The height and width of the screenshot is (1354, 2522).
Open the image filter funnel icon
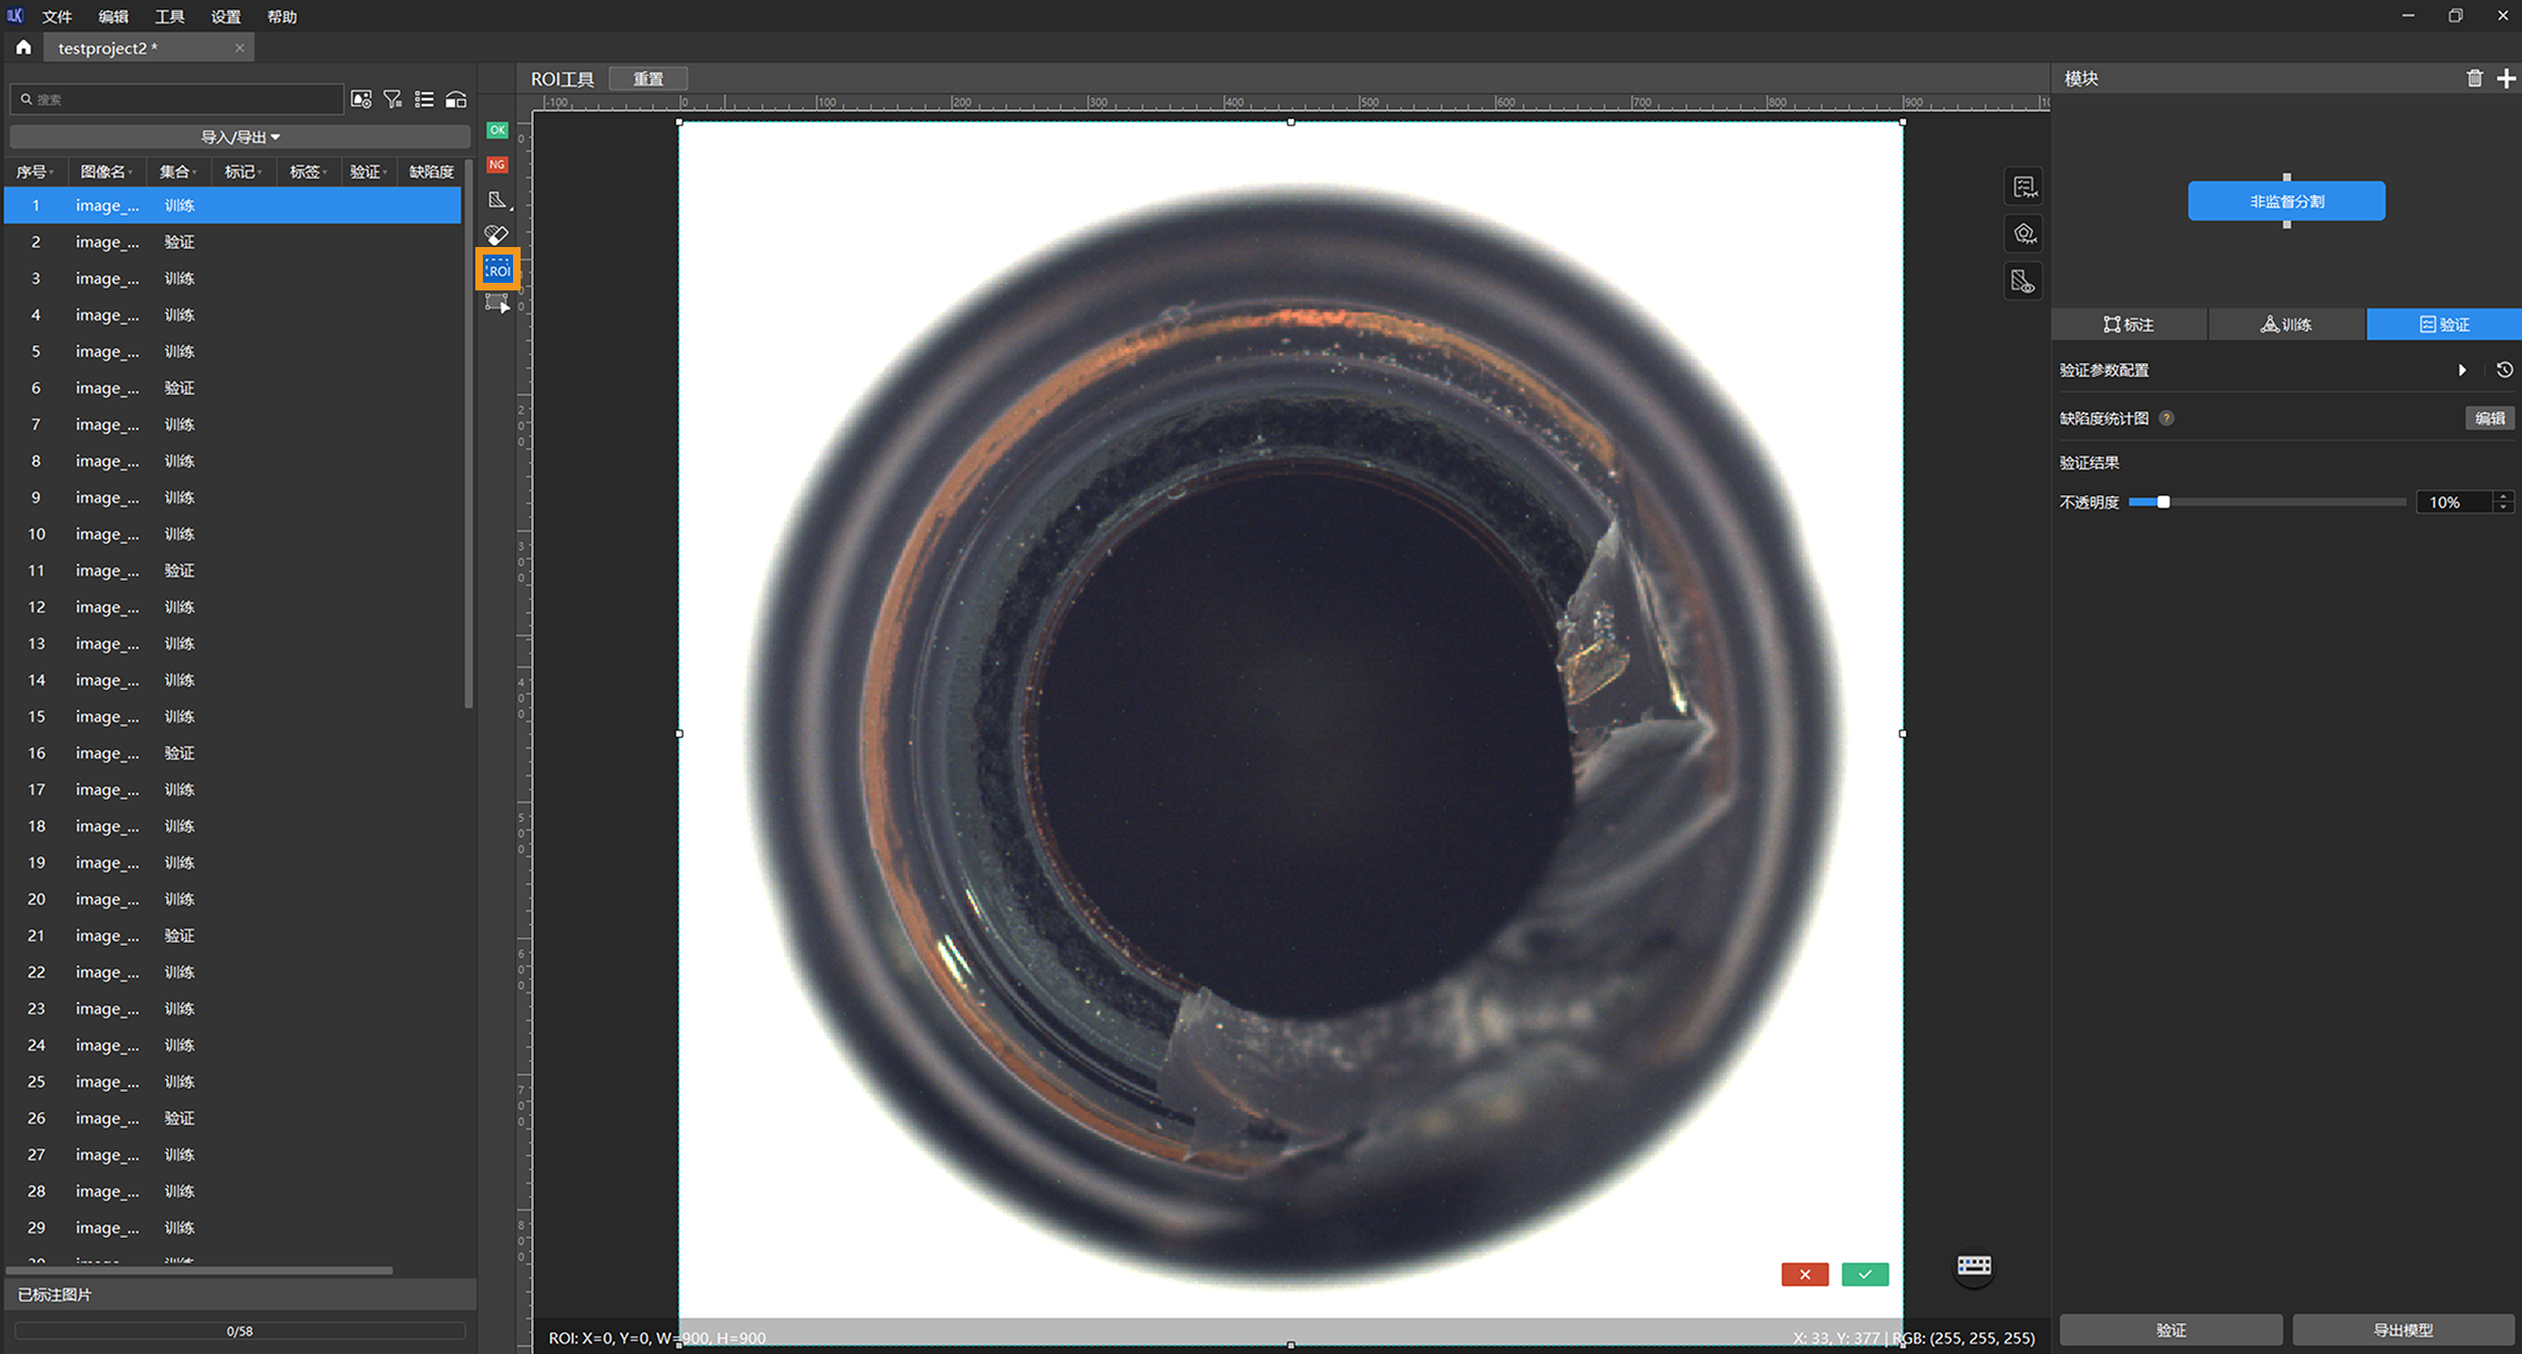pyautogui.click(x=392, y=99)
